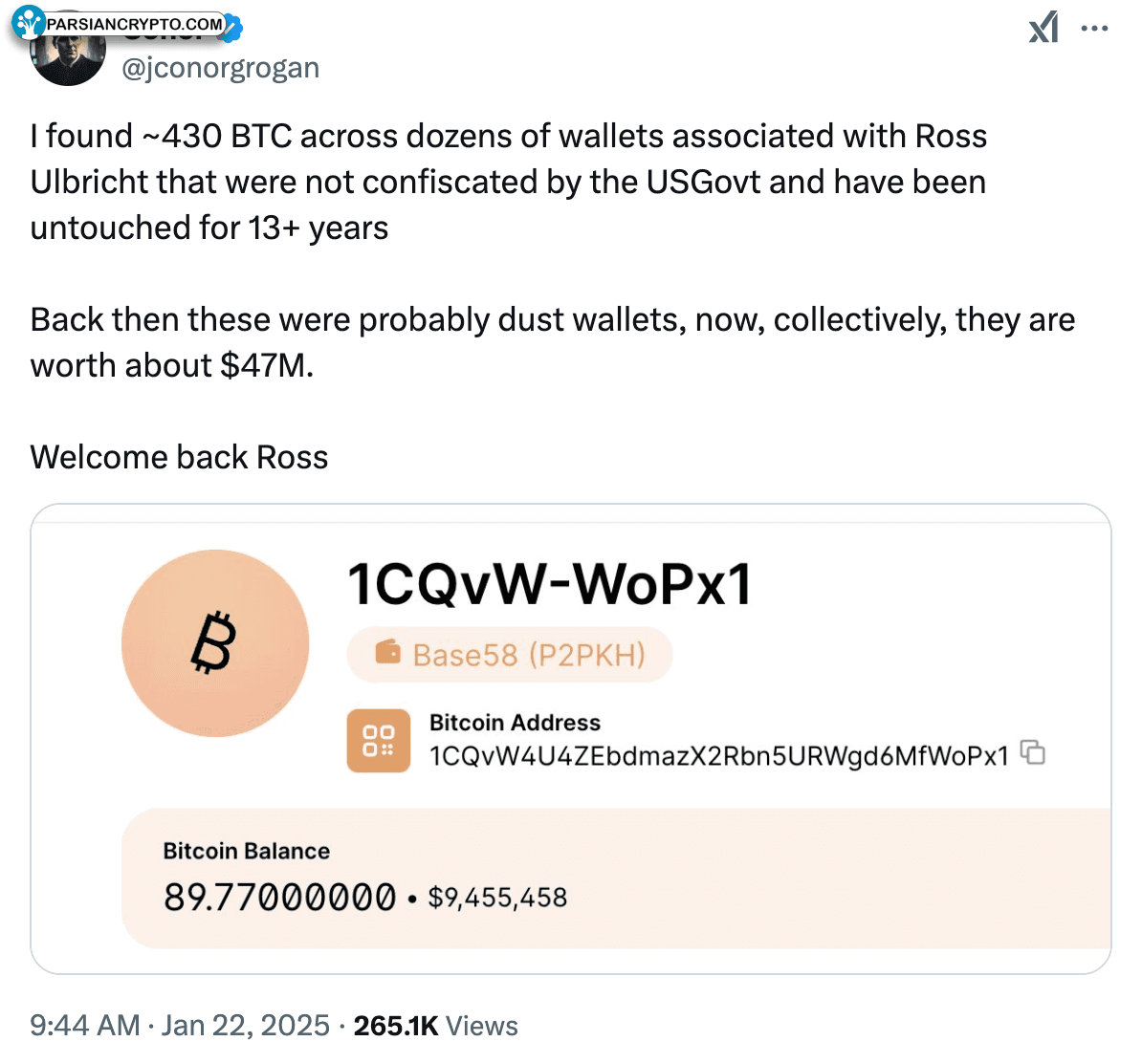Click the tweet text mentioning Ross Ulbricht
This screenshot has width=1142, height=1063.
click(508, 182)
